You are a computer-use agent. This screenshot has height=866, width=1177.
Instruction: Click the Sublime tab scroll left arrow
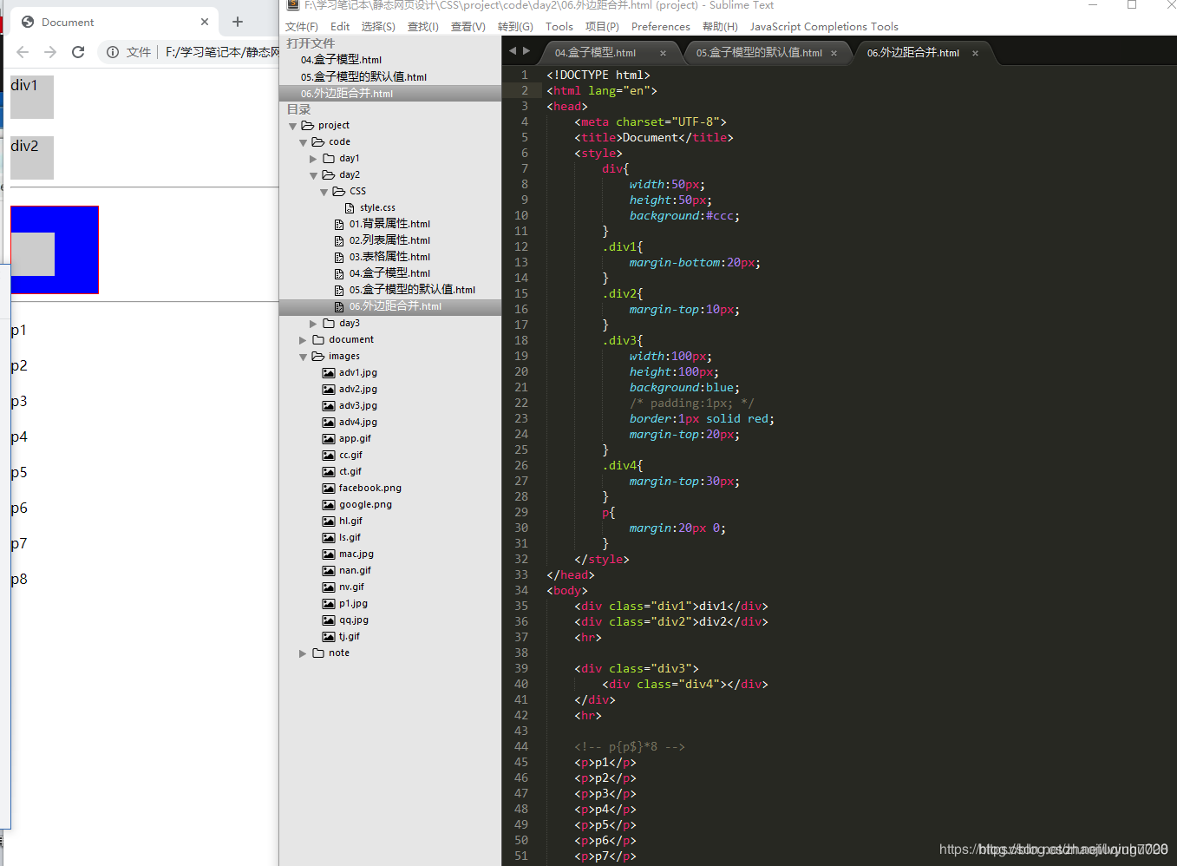(x=513, y=51)
